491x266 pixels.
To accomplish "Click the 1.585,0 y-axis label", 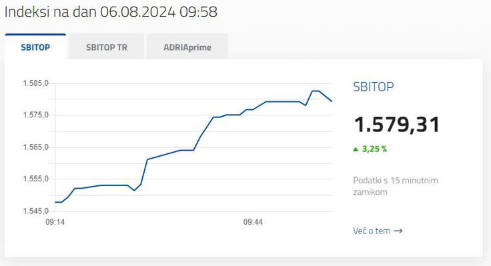I will coord(36,83).
